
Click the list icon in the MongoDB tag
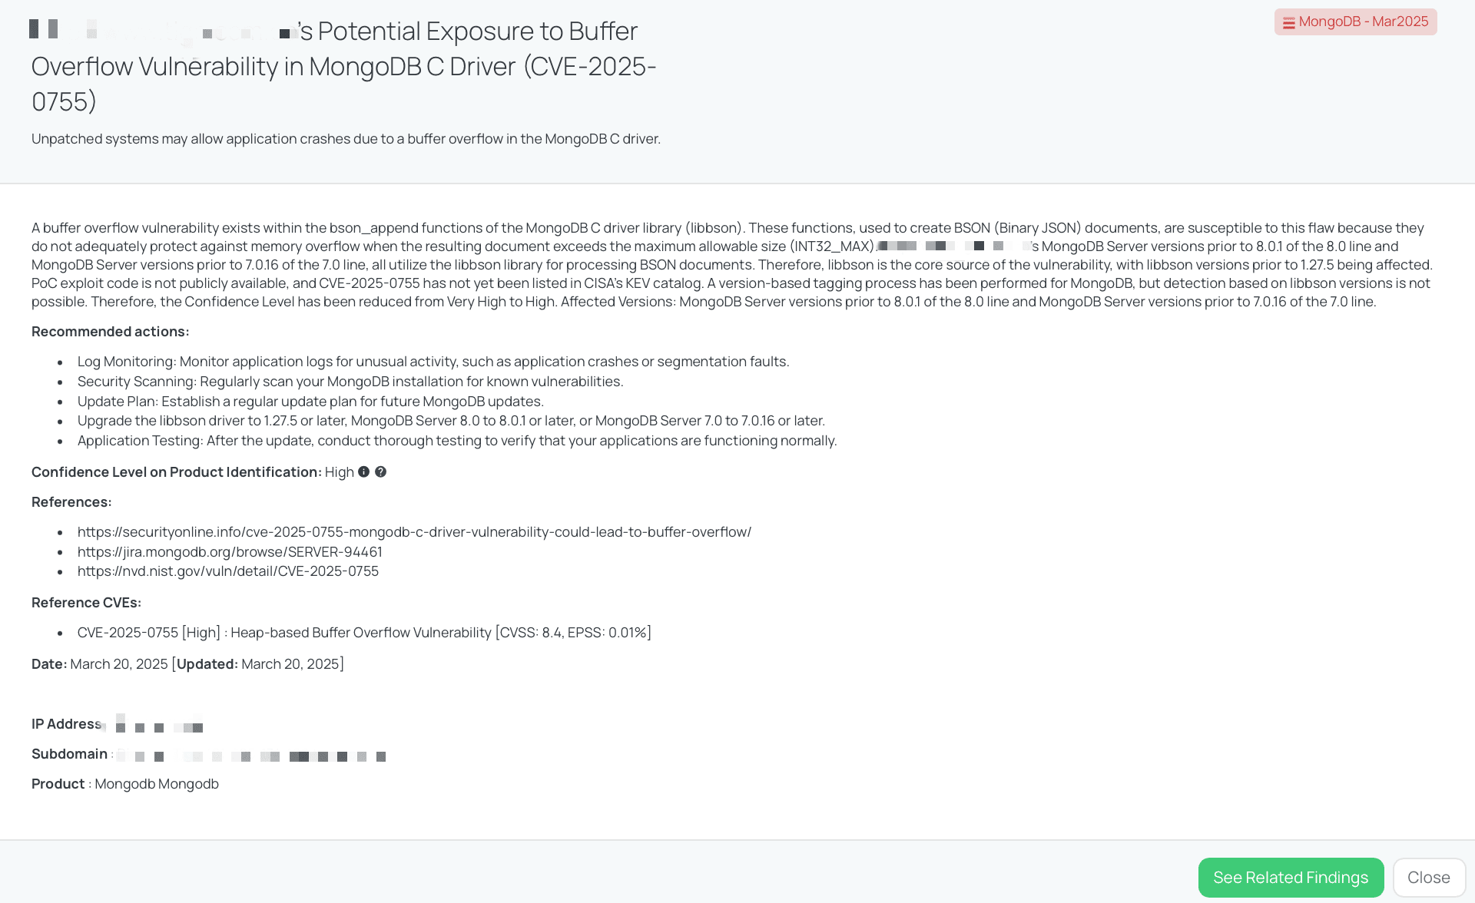[x=1288, y=23]
